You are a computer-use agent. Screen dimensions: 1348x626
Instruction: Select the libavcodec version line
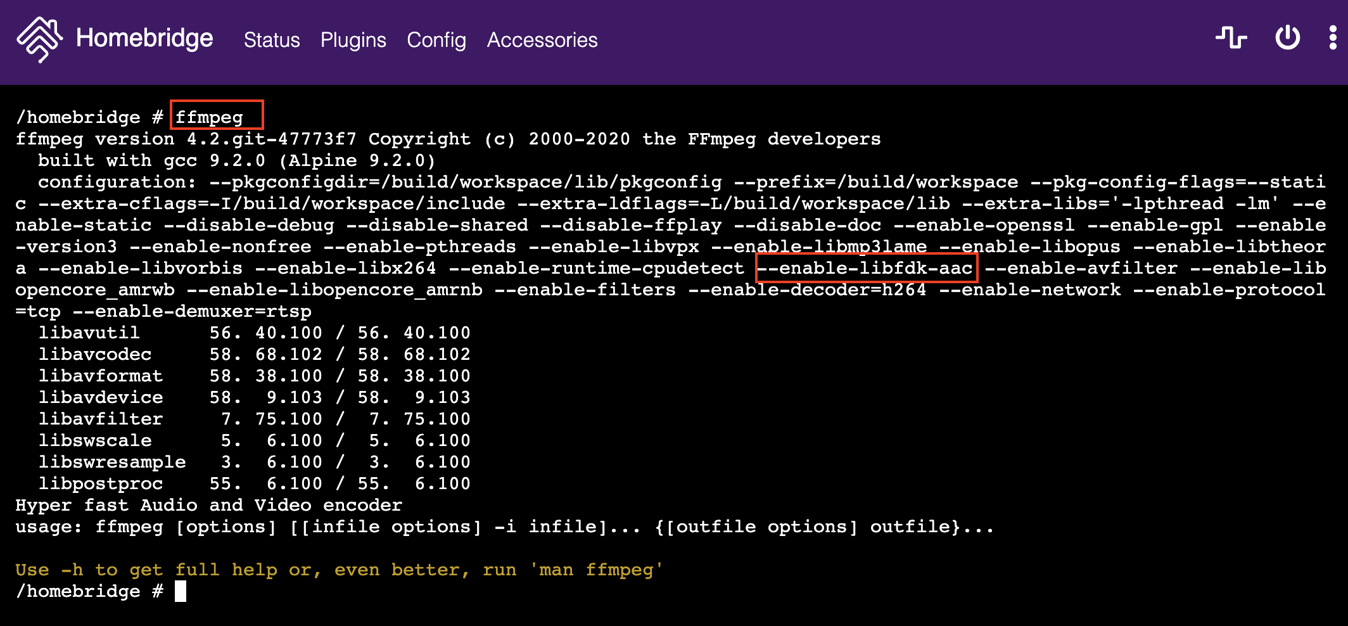click(x=253, y=354)
